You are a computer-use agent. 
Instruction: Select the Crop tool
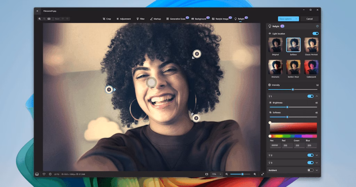[x=107, y=19]
